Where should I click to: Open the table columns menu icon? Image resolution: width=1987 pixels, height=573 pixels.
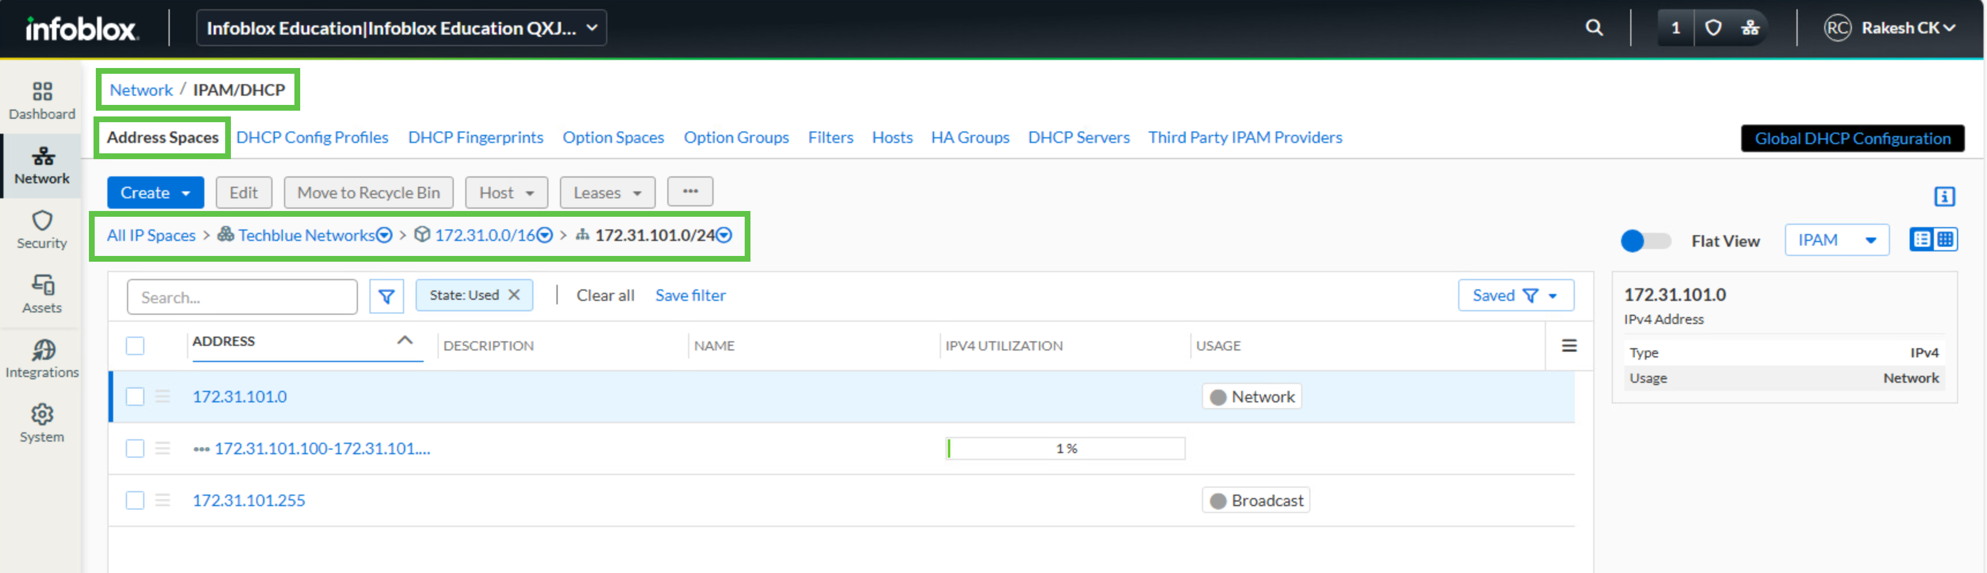coord(1569,346)
